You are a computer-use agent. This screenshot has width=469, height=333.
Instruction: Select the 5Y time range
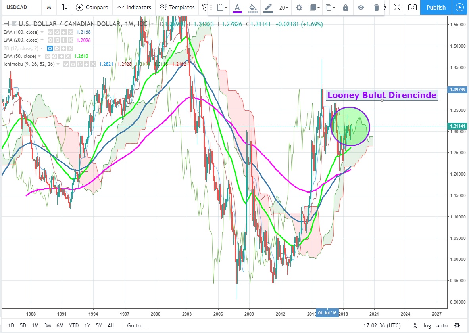[99, 325]
